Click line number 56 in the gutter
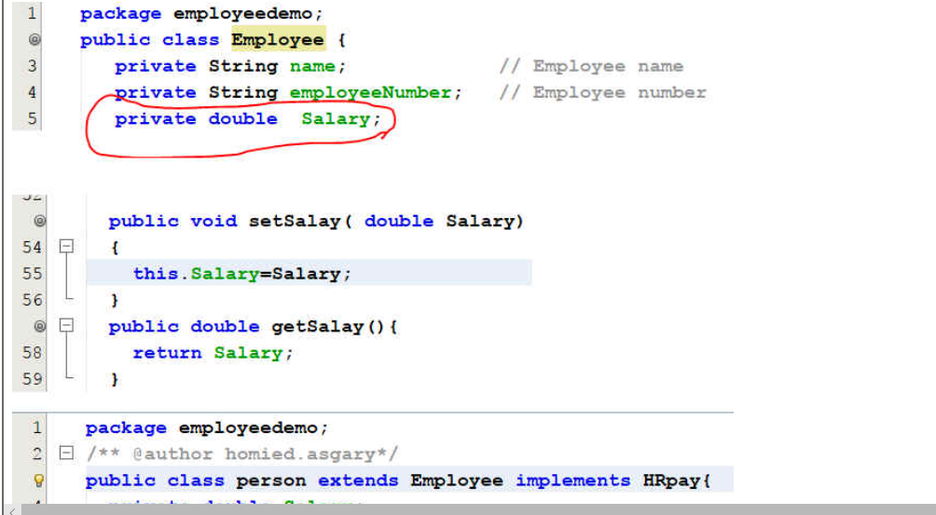Screen dimensions: 936x515 (x=33, y=299)
